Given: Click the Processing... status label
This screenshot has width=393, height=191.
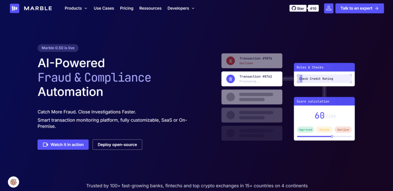Looking at the screenshot, I should point(250,81).
